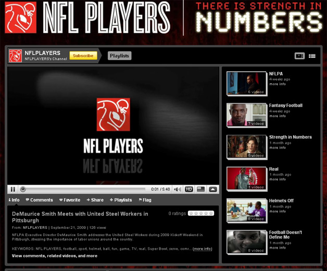Click the video seek bar handle
This screenshot has height=271, width=327.
23,189
